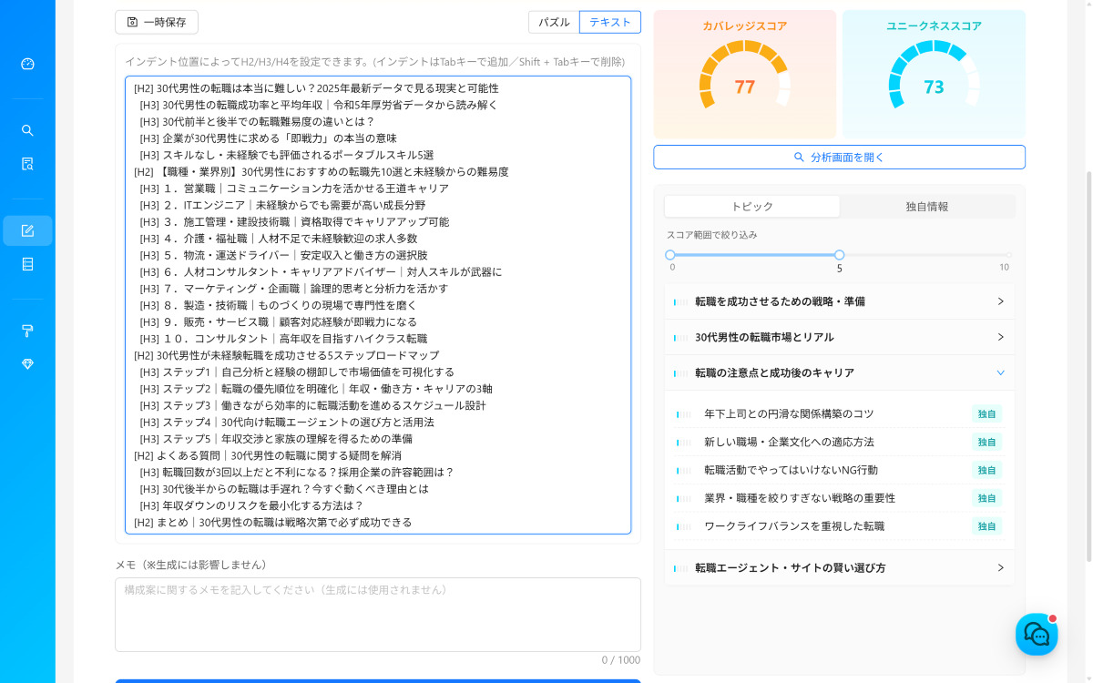Expand 転職を成功させるための戦略・準備 topic
The width and height of the screenshot is (1093, 683).
tap(839, 301)
